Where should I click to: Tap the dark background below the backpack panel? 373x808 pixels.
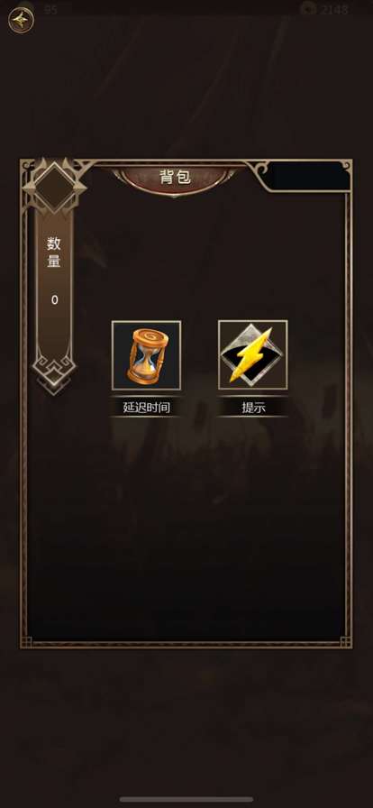tap(186, 721)
